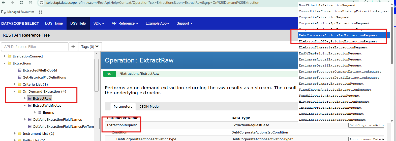This screenshot has width=396, height=141.
Task: Click the DATASCOPE SELECT brand link
Action: 20,23
